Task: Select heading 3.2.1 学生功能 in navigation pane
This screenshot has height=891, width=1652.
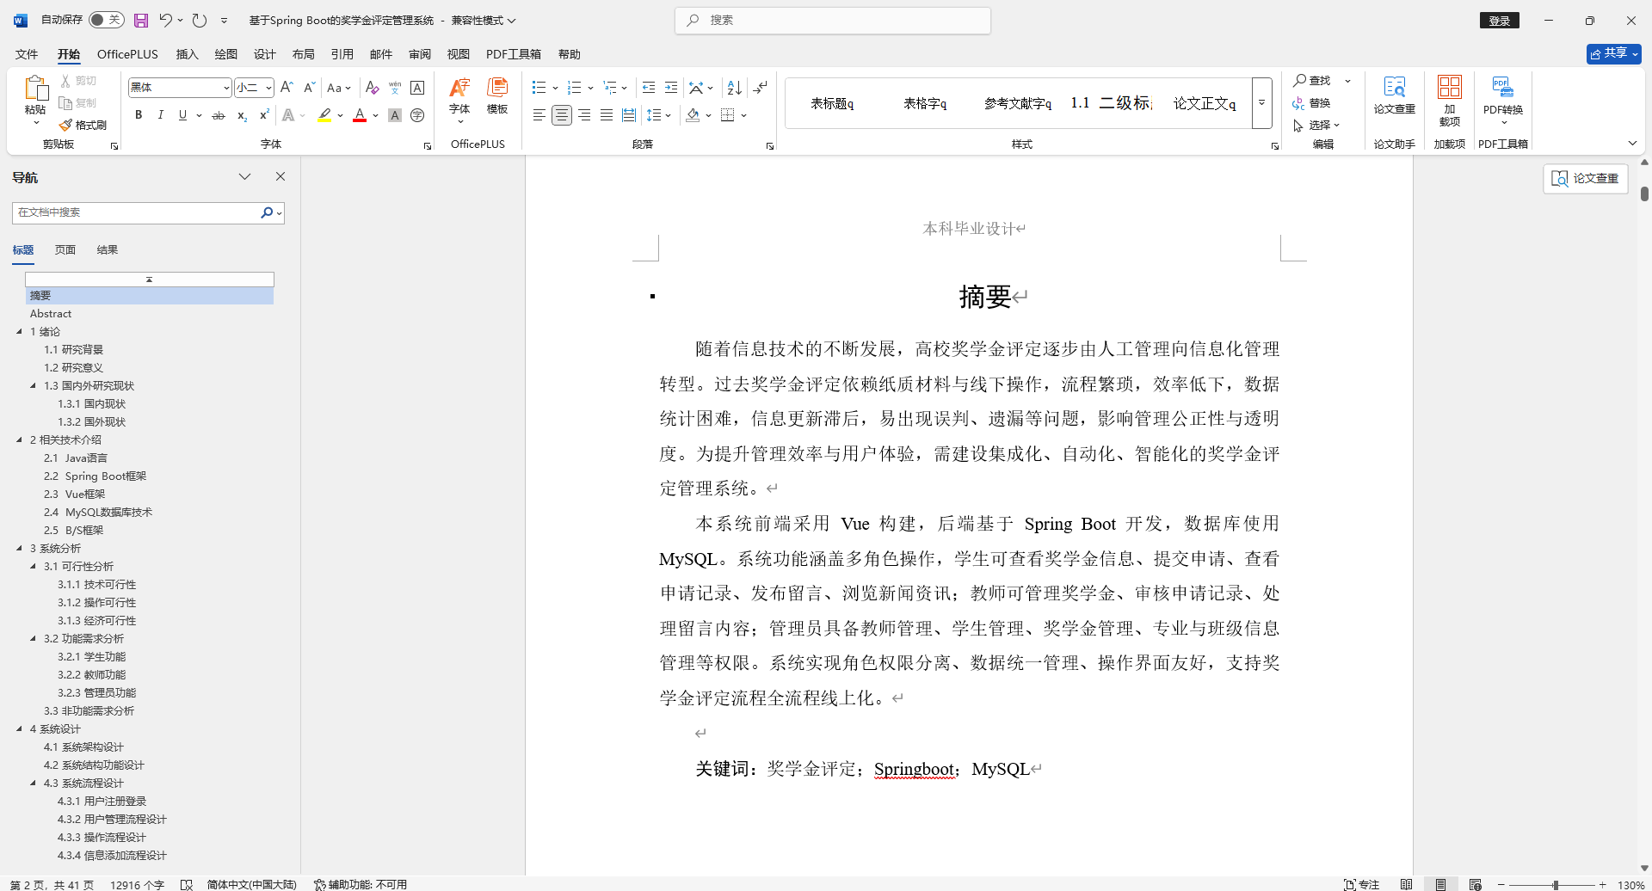Action: pos(92,656)
